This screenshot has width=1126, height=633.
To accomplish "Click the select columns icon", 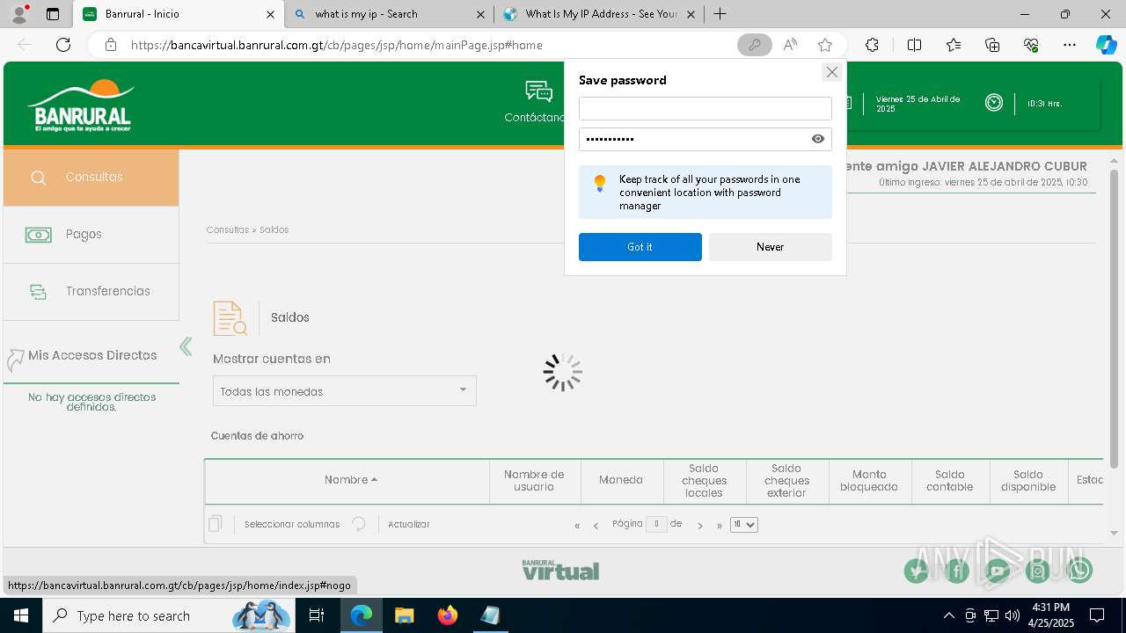I will [x=216, y=524].
